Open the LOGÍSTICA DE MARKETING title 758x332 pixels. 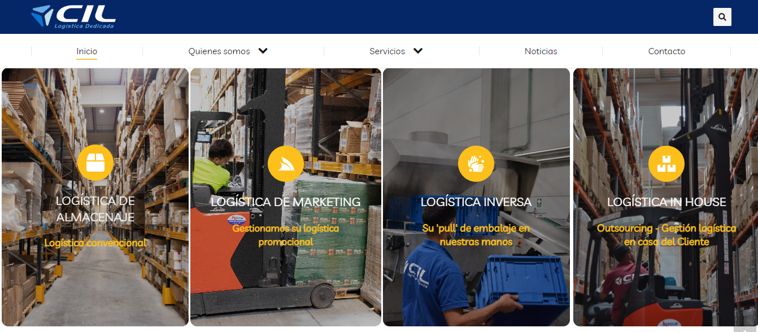pyautogui.click(x=286, y=202)
